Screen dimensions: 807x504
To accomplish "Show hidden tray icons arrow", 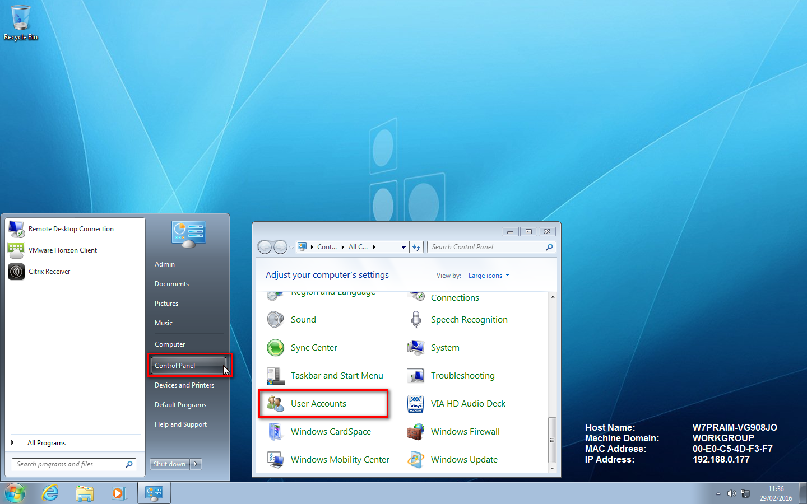I will [718, 493].
